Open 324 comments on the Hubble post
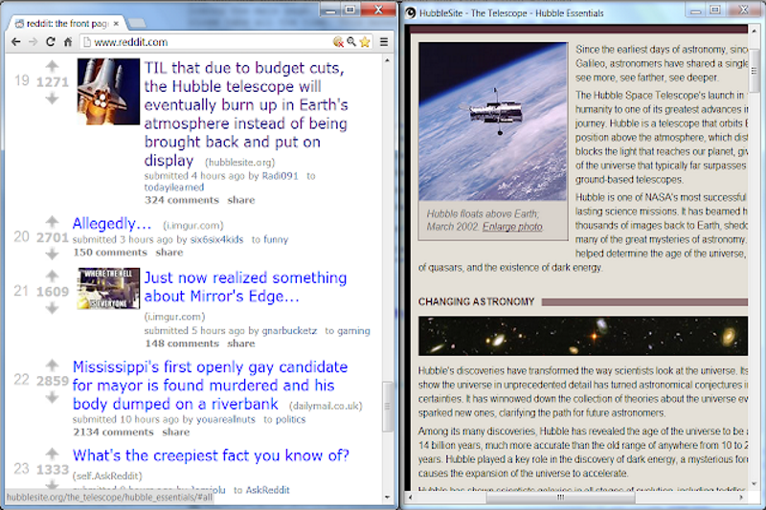 click(181, 200)
